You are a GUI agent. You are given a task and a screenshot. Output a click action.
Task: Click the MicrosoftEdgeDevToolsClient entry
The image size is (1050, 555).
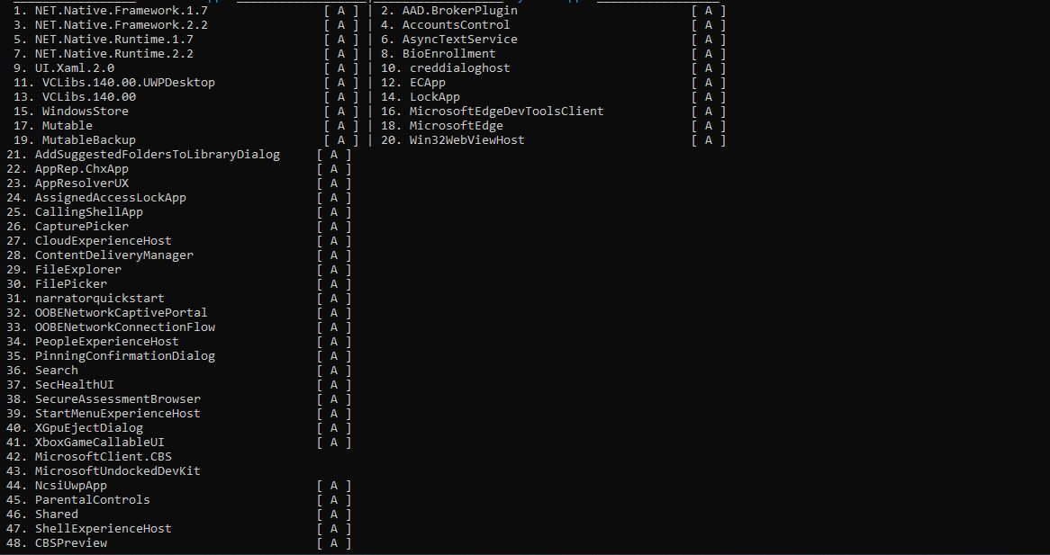pyautogui.click(x=506, y=112)
